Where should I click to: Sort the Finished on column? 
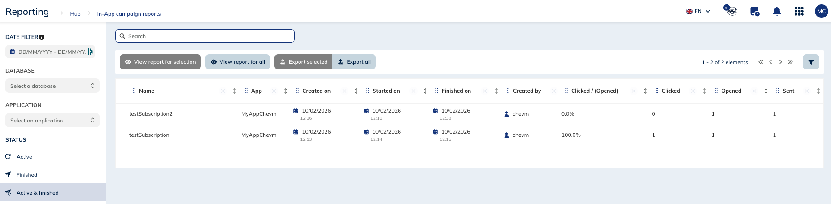point(496,91)
